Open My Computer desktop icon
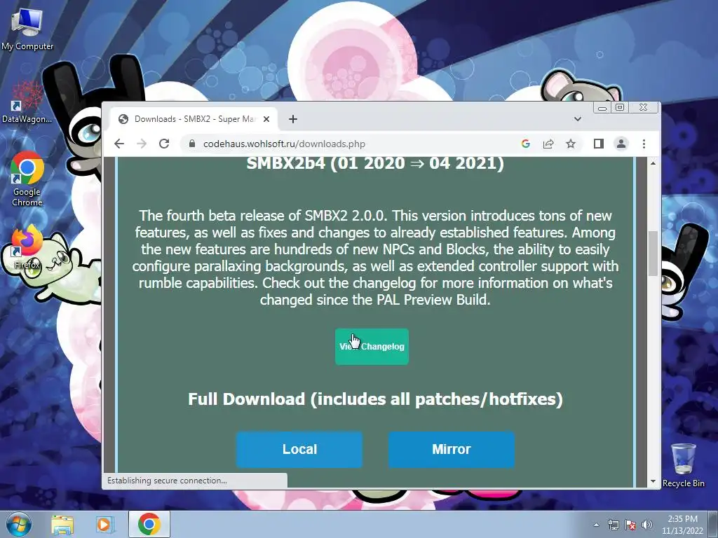 pos(27,29)
